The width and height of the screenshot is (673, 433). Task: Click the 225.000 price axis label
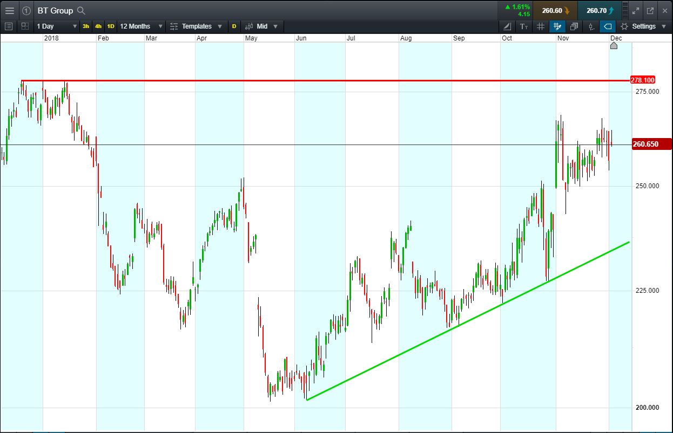pos(646,291)
